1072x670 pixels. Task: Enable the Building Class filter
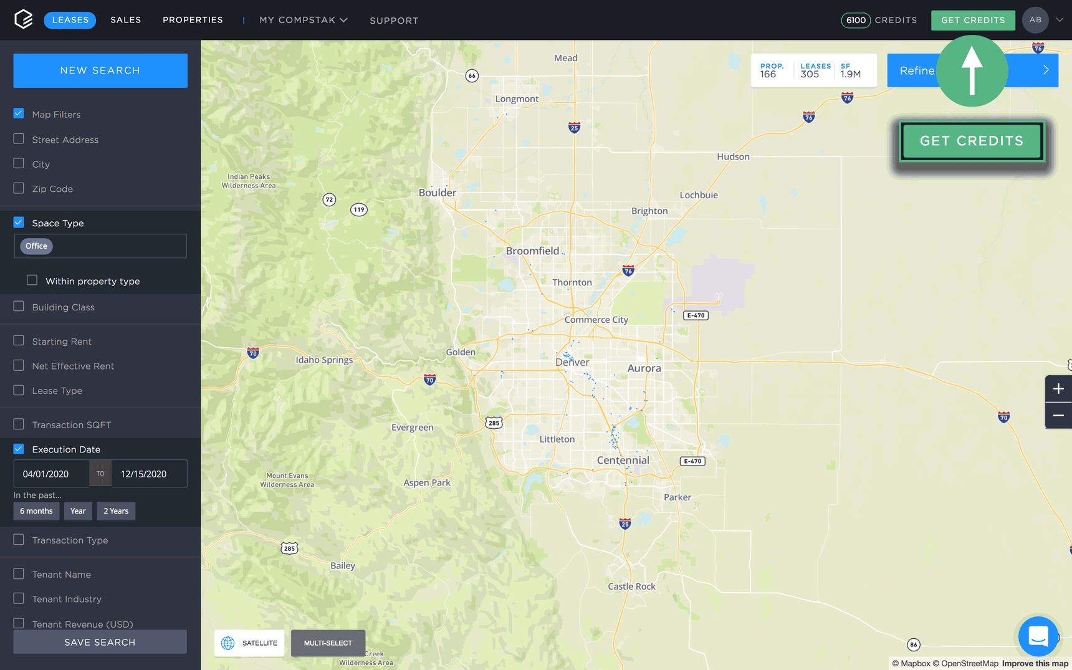pos(19,307)
